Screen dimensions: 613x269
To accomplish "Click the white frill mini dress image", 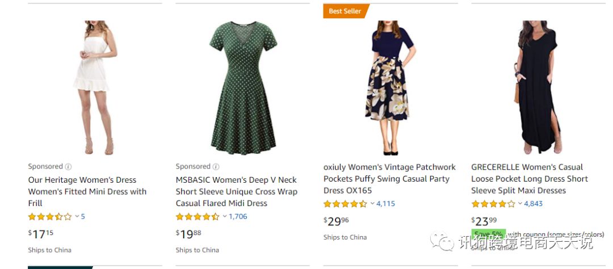I will click(95, 88).
